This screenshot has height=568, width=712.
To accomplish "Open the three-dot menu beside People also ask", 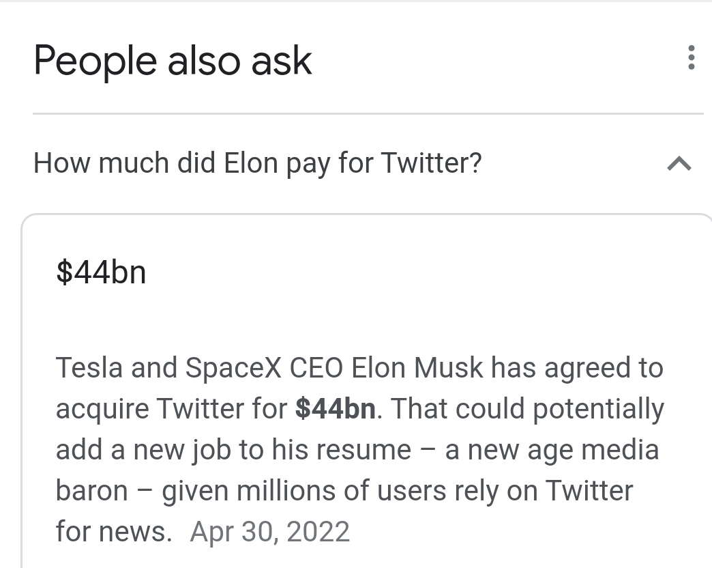I will pyautogui.click(x=691, y=58).
